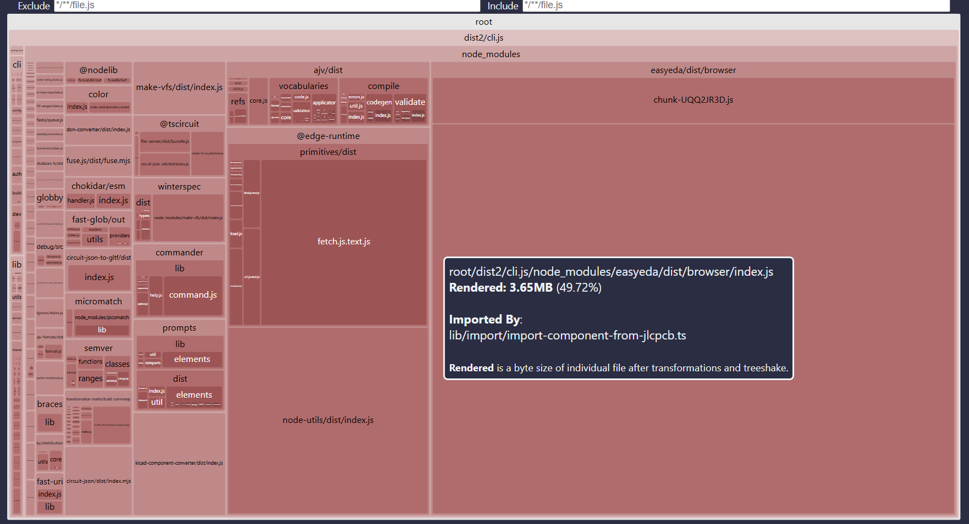Screen dimensions: 969x524
Task: Click the command.js block
Action: click(x=193, y=295)
